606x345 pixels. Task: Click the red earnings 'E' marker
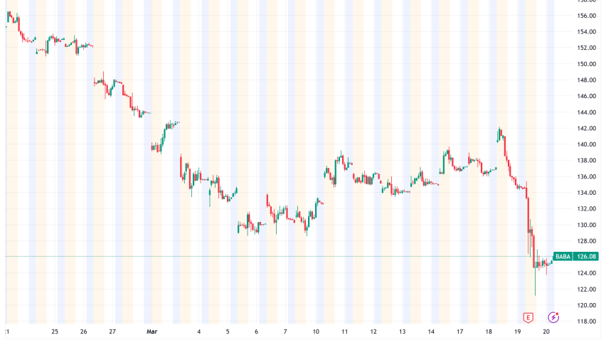click(x=528, y=317)
